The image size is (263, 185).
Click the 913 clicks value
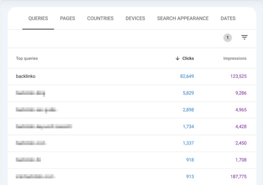(x=190, y=176)
